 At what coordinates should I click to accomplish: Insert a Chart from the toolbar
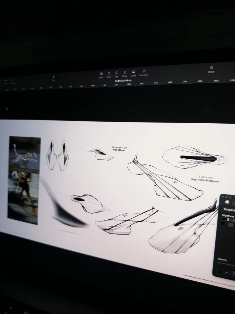(109, 75)
